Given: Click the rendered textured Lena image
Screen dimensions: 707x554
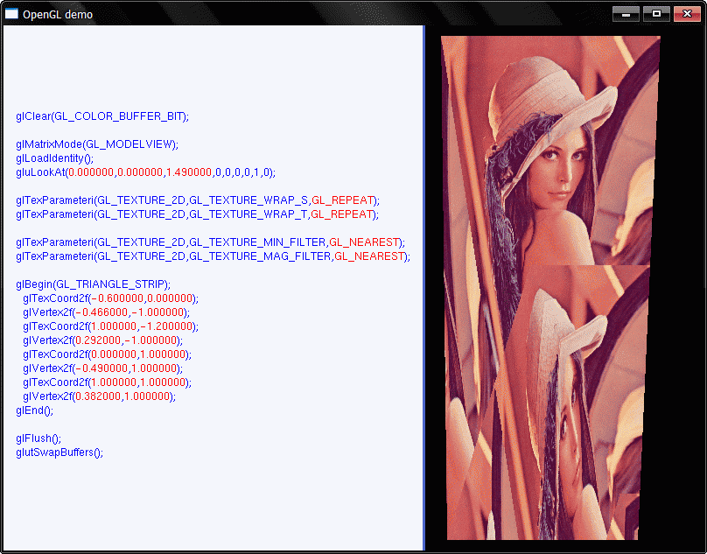Looking at the screenshot, I should pos(550,288).
